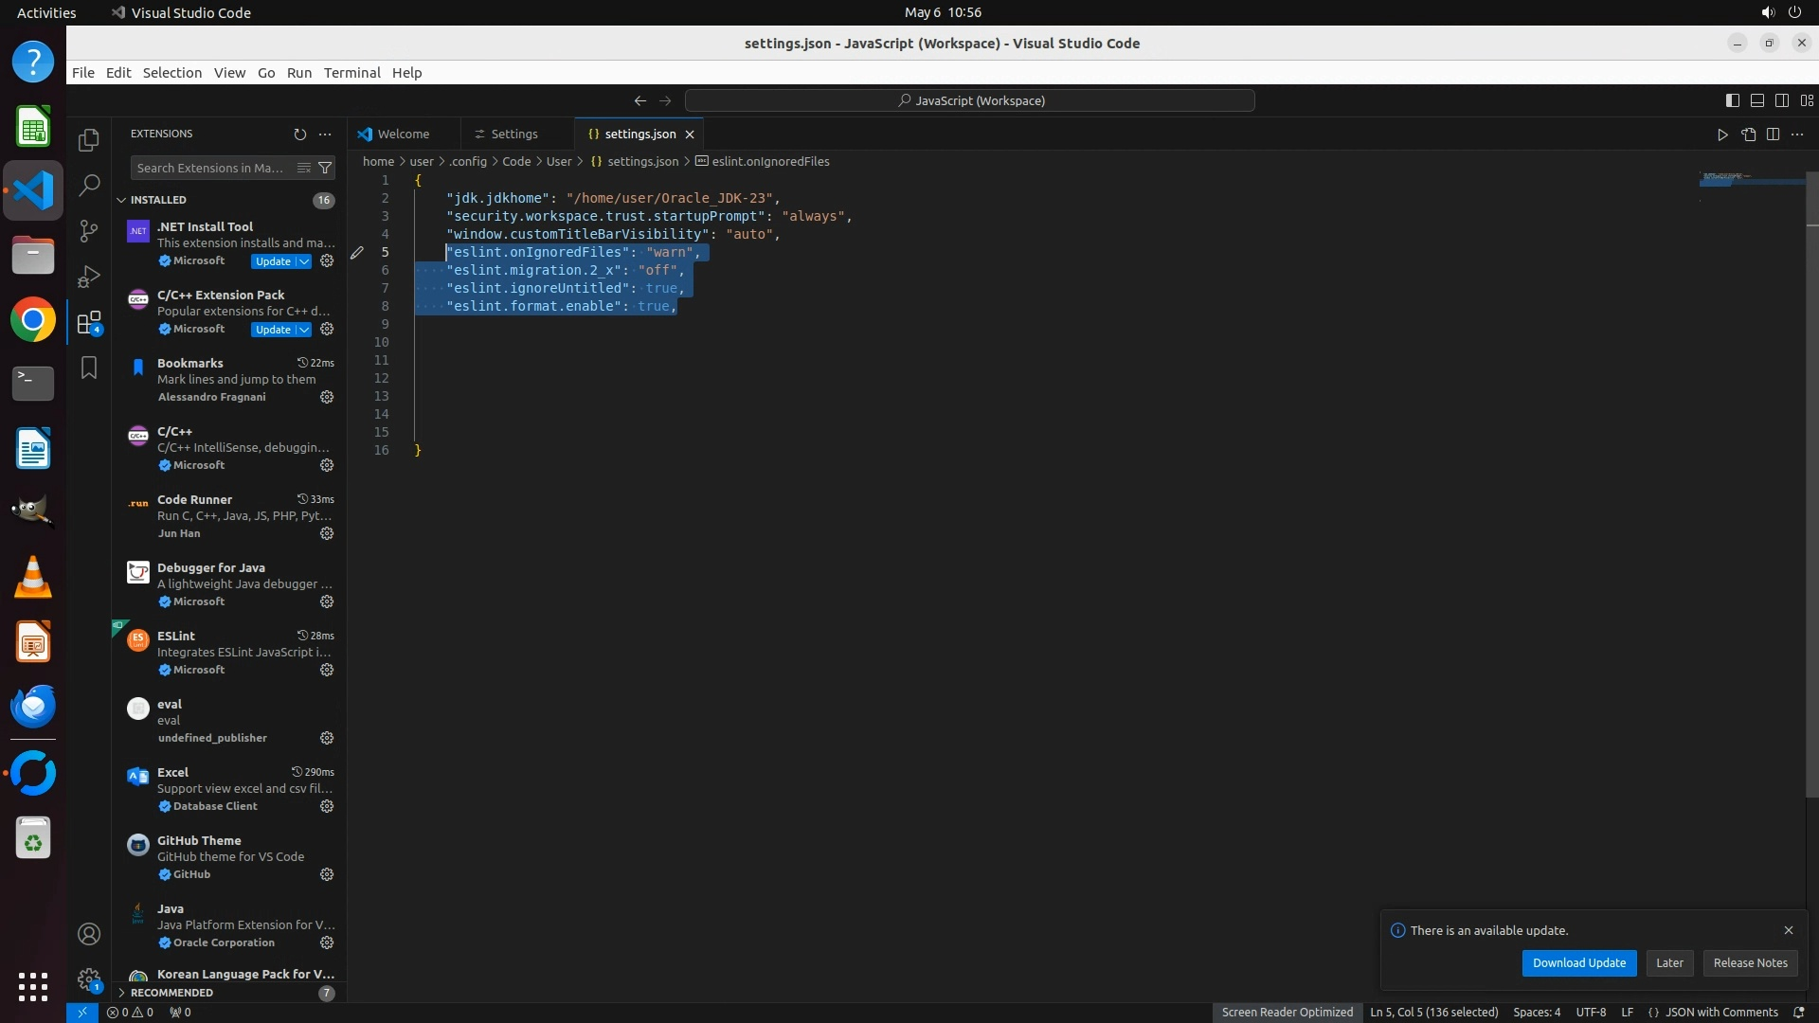Click the filter extensions funnel icon
Viewport: 1819px width, 1023px height.
[325, 168]
